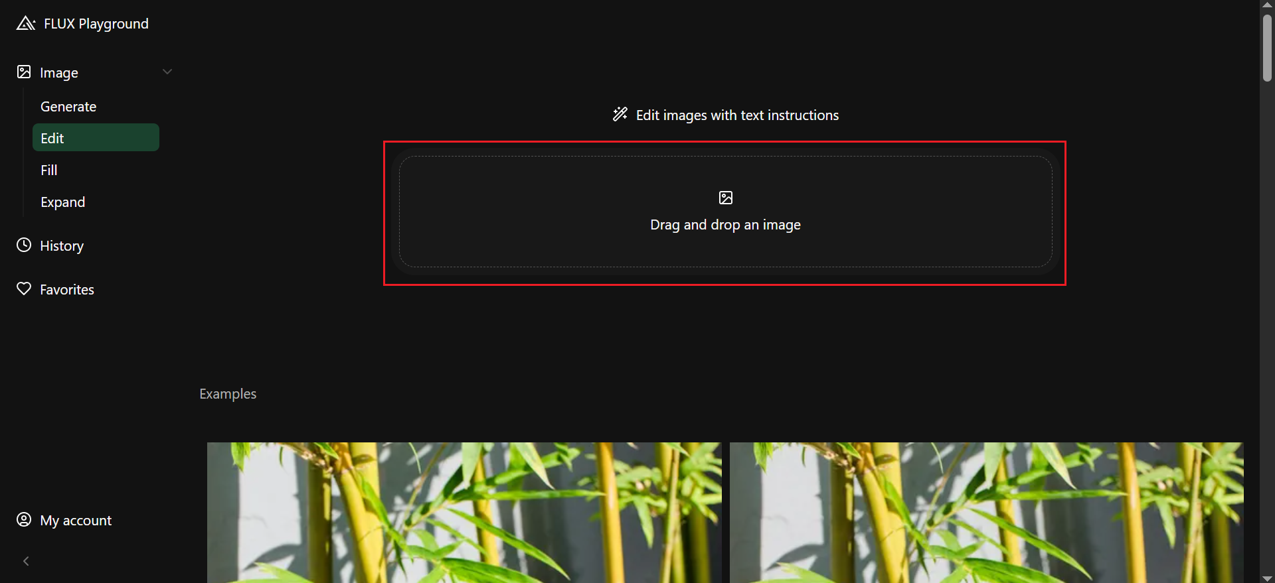Click the Image section picture icon
1275x583 pixels.
24,72
